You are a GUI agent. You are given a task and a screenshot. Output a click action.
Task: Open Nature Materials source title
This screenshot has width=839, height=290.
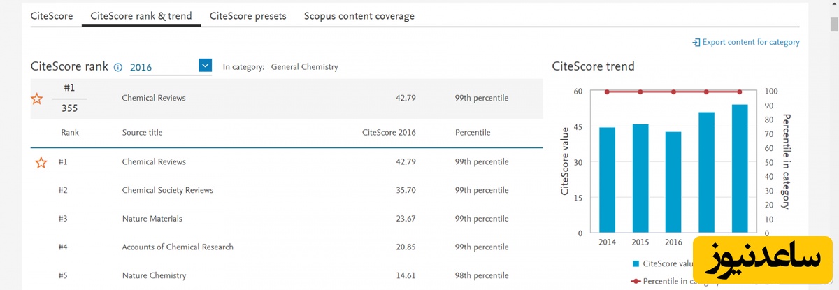[x=152, y=219]
